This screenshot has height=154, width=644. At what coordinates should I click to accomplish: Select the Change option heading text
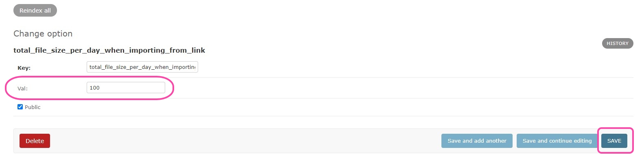pos(43,34)
